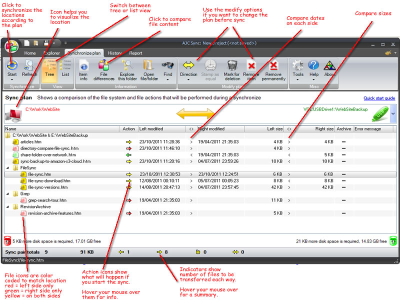Click the Right size column header
Screen dimensions: 400x300
314,129
